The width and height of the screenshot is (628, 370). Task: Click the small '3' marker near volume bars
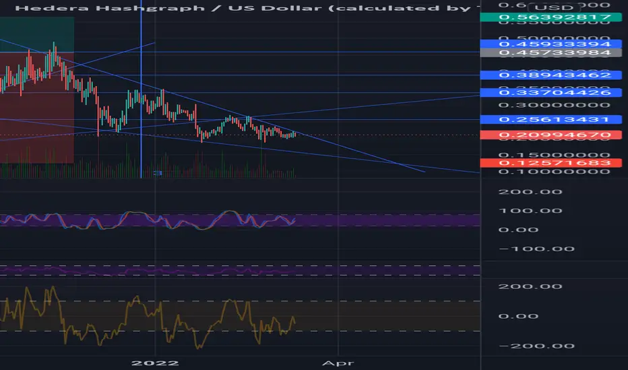[x=158, y=173]
